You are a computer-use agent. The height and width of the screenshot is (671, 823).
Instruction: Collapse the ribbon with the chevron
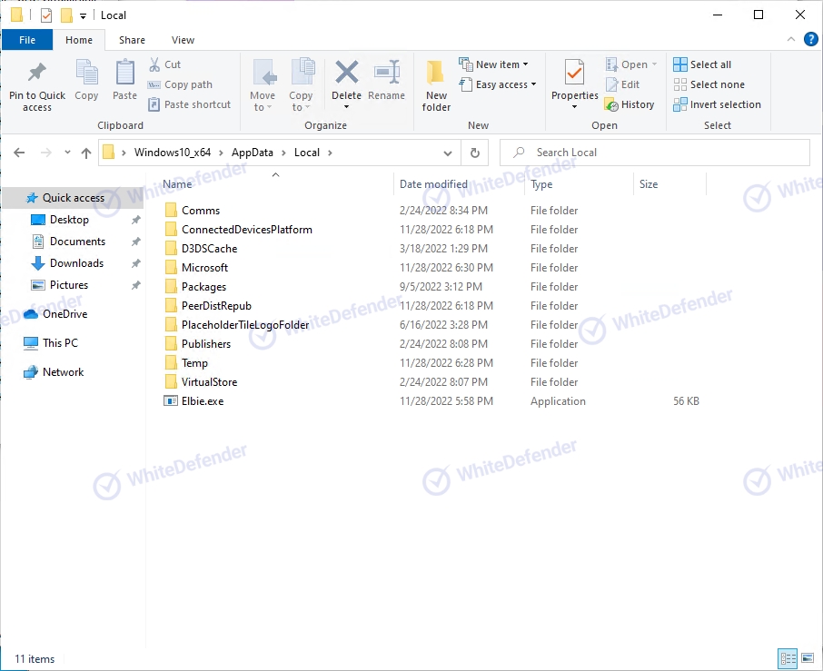(x=791, y=40)
